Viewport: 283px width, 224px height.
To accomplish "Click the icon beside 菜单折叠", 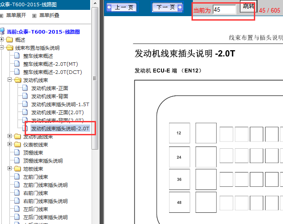I will tap(34, 16).
